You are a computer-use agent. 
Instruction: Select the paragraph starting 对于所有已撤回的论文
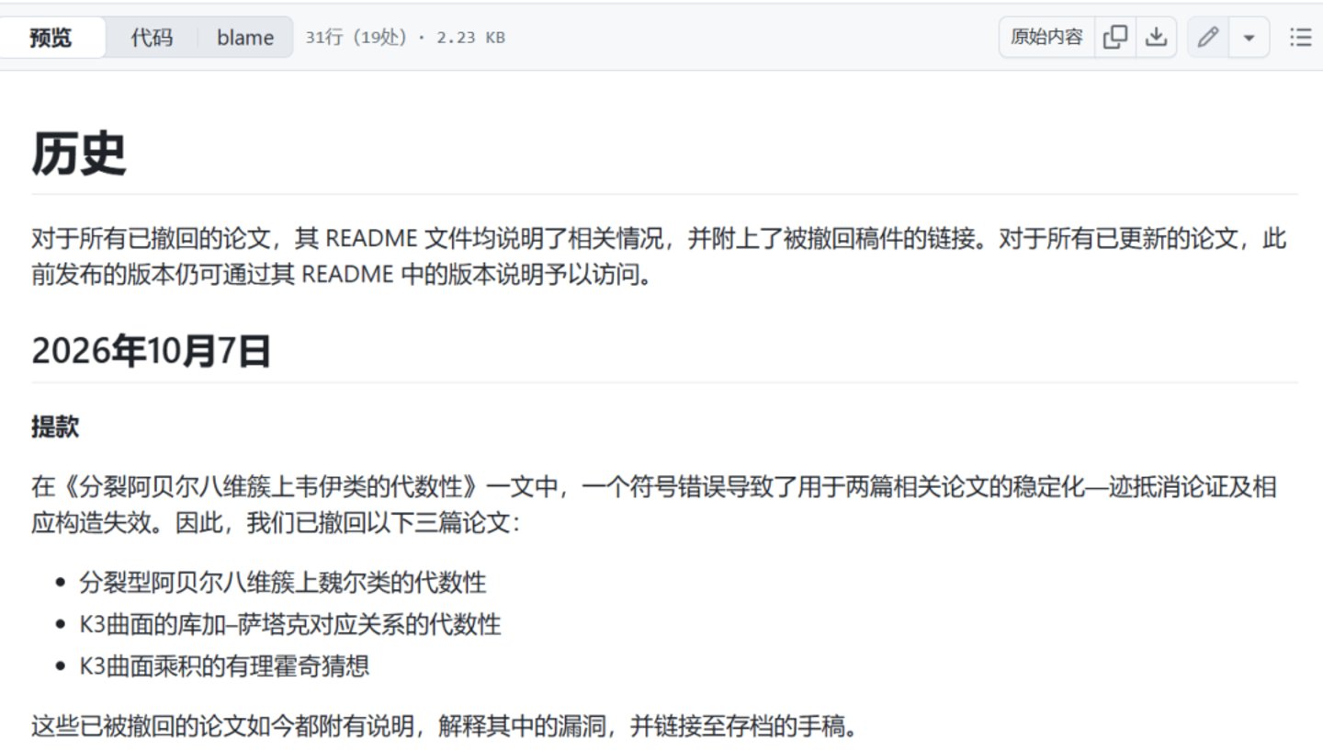[660, 257]
